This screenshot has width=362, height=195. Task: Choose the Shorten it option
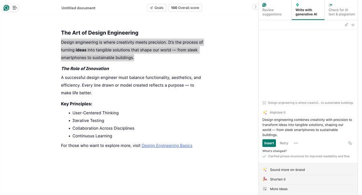[308, 179]
